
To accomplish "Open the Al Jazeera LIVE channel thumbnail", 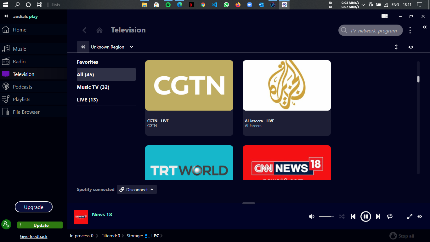I will (286, 85).
